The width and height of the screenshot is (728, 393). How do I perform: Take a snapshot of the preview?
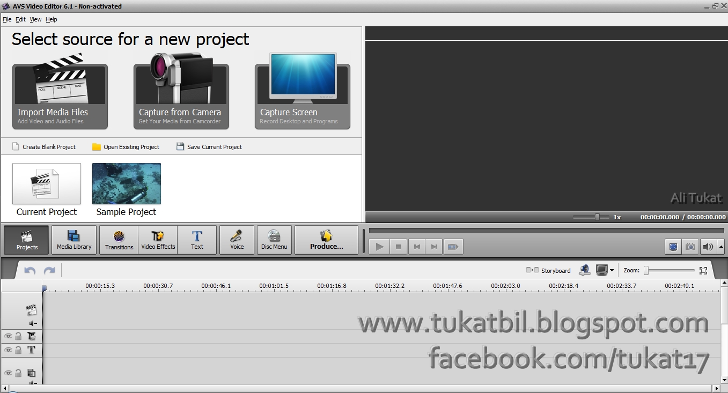click(x=690, y=247)
